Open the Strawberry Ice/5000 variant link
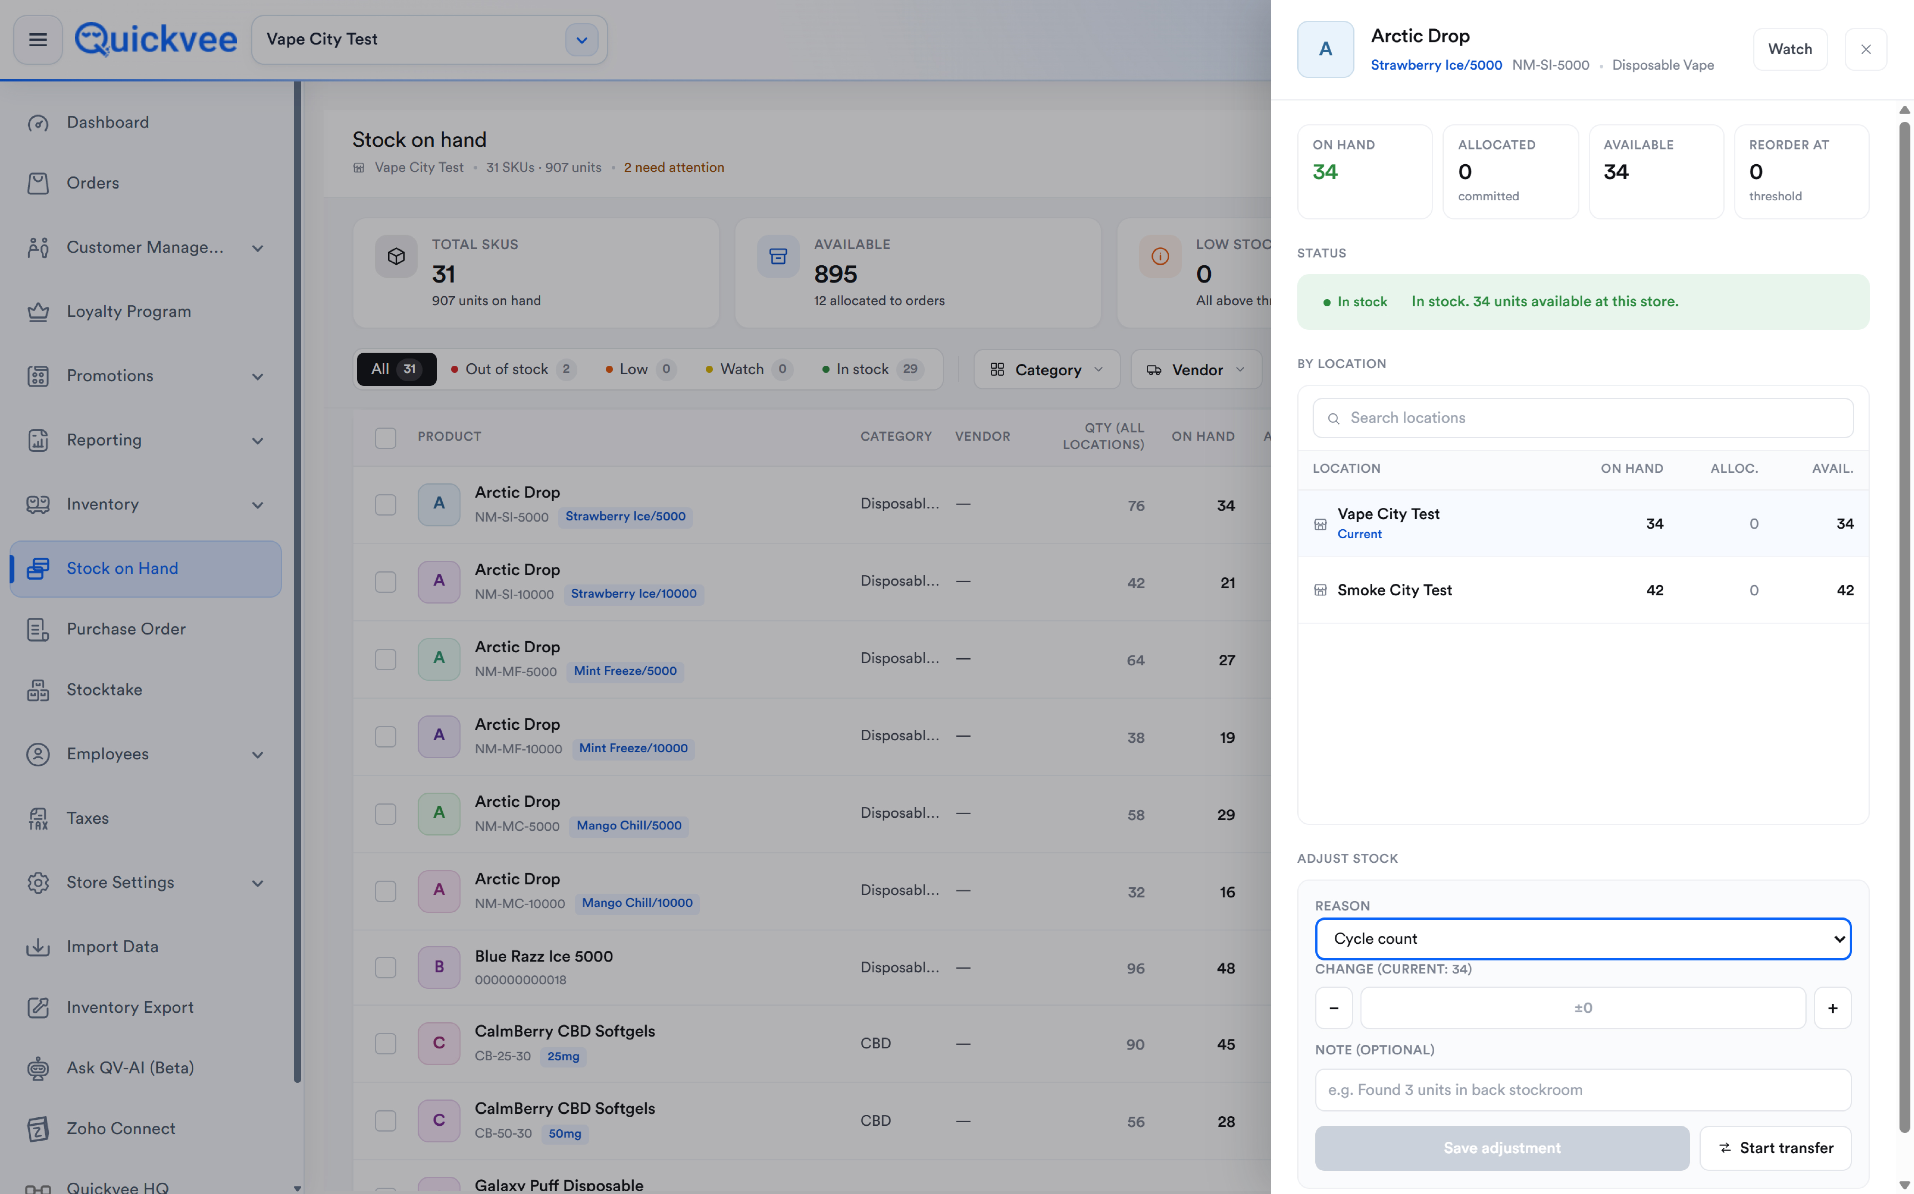Viewport: 1914px width, 1194px height. pos(1436,65)
